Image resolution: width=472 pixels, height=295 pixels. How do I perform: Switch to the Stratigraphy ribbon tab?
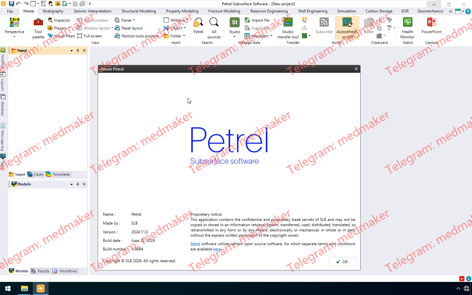(x=53, y=11)
